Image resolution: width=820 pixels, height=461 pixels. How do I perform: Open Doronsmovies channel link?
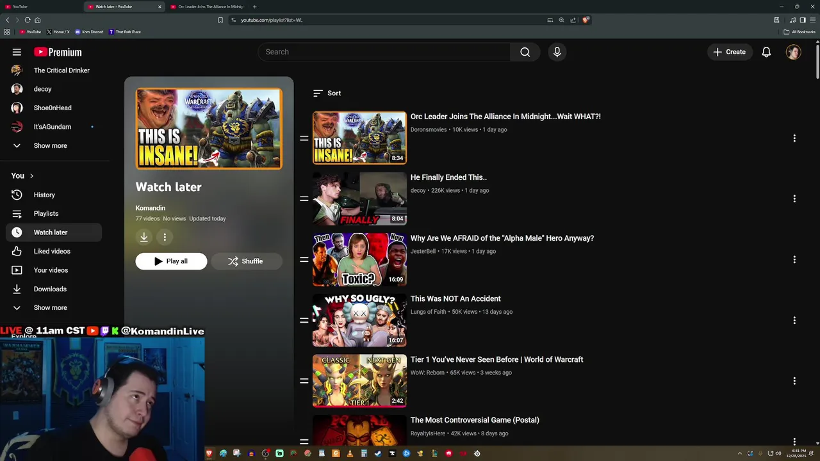tap(429, 130)
